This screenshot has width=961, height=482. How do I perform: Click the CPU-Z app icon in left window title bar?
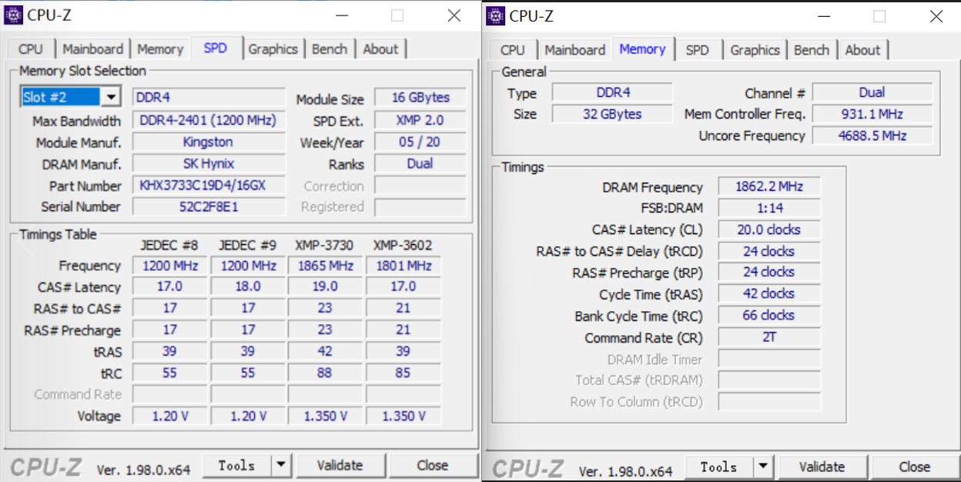(x=13, y=15)
